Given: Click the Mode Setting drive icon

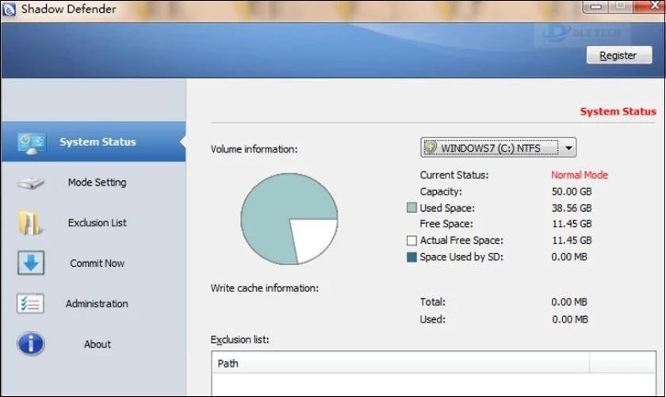Looking at the screenshot, I should (31, 183).
